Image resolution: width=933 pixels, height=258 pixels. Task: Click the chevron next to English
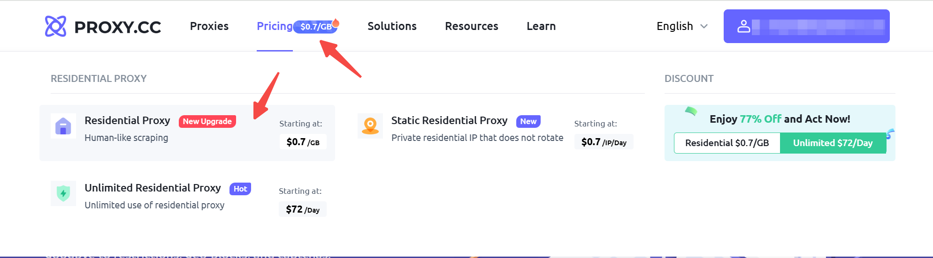pos(704,26)
